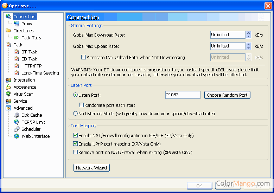
Task: Enable Randomize port each start checkbox
Action: (82, 105)
